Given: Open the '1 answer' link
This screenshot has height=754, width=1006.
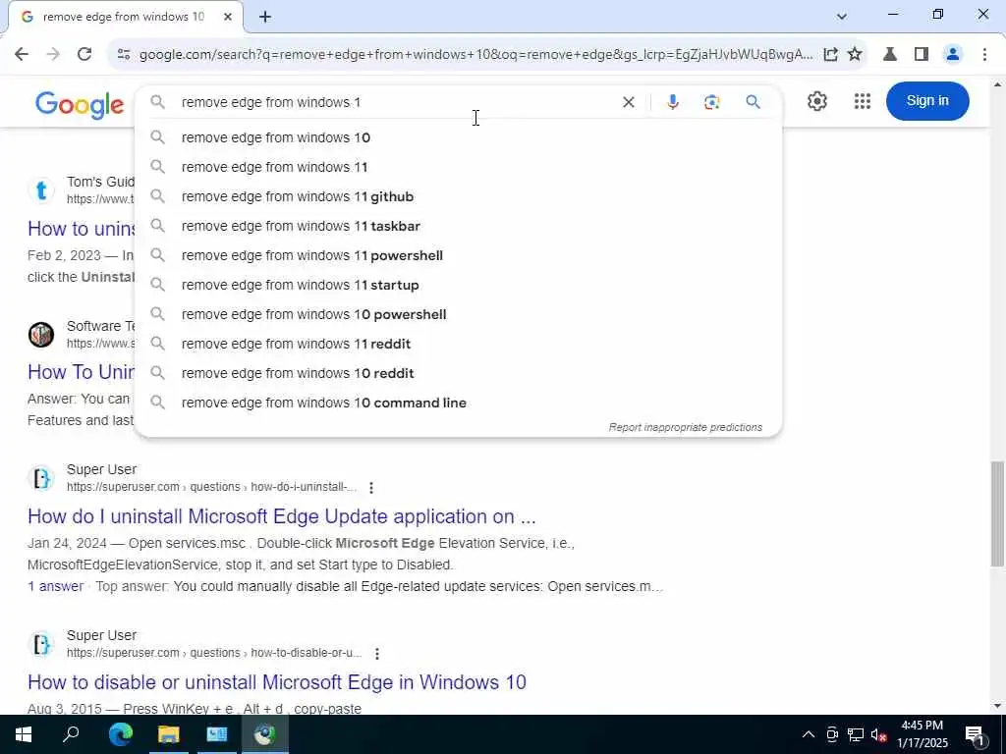Looking at the screenshot, I should pos(55,587).
